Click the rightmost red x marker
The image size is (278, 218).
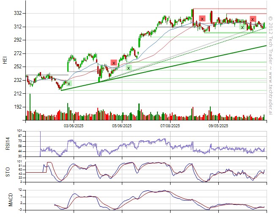(253, 19)
